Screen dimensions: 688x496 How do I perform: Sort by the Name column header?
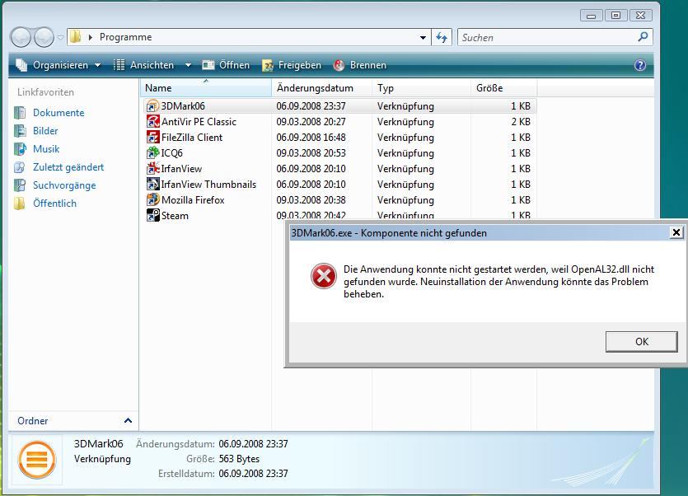[x=206, y=88]
